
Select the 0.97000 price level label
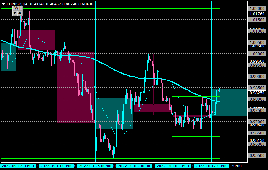click(x=257, y=122)
